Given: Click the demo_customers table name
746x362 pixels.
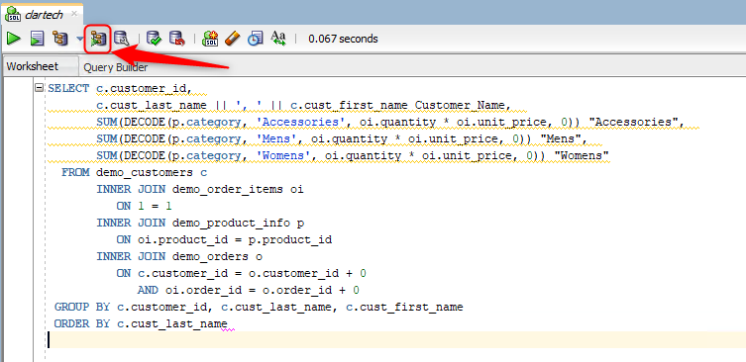Looking at the screenshot, I should pyautogui.click(x=145, y=172).
